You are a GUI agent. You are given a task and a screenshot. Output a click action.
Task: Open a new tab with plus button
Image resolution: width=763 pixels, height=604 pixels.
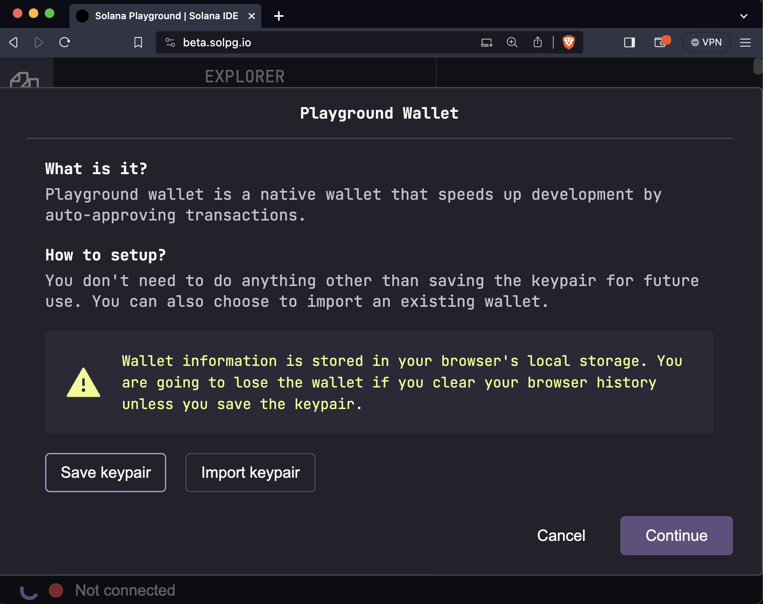(x=278, y=16)
